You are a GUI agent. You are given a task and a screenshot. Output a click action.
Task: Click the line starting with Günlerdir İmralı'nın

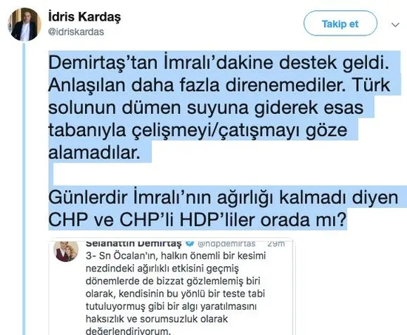pyautogui.click(x=223, y=197)
